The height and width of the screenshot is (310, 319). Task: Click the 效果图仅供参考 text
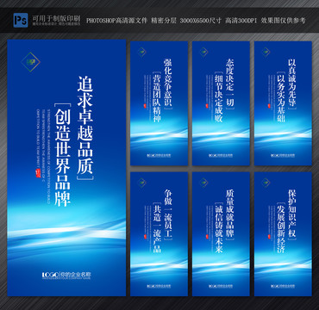point(284,21)
